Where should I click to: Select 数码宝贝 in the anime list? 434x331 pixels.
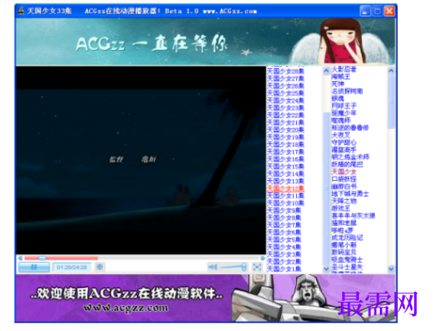click(x=344, y=253)
